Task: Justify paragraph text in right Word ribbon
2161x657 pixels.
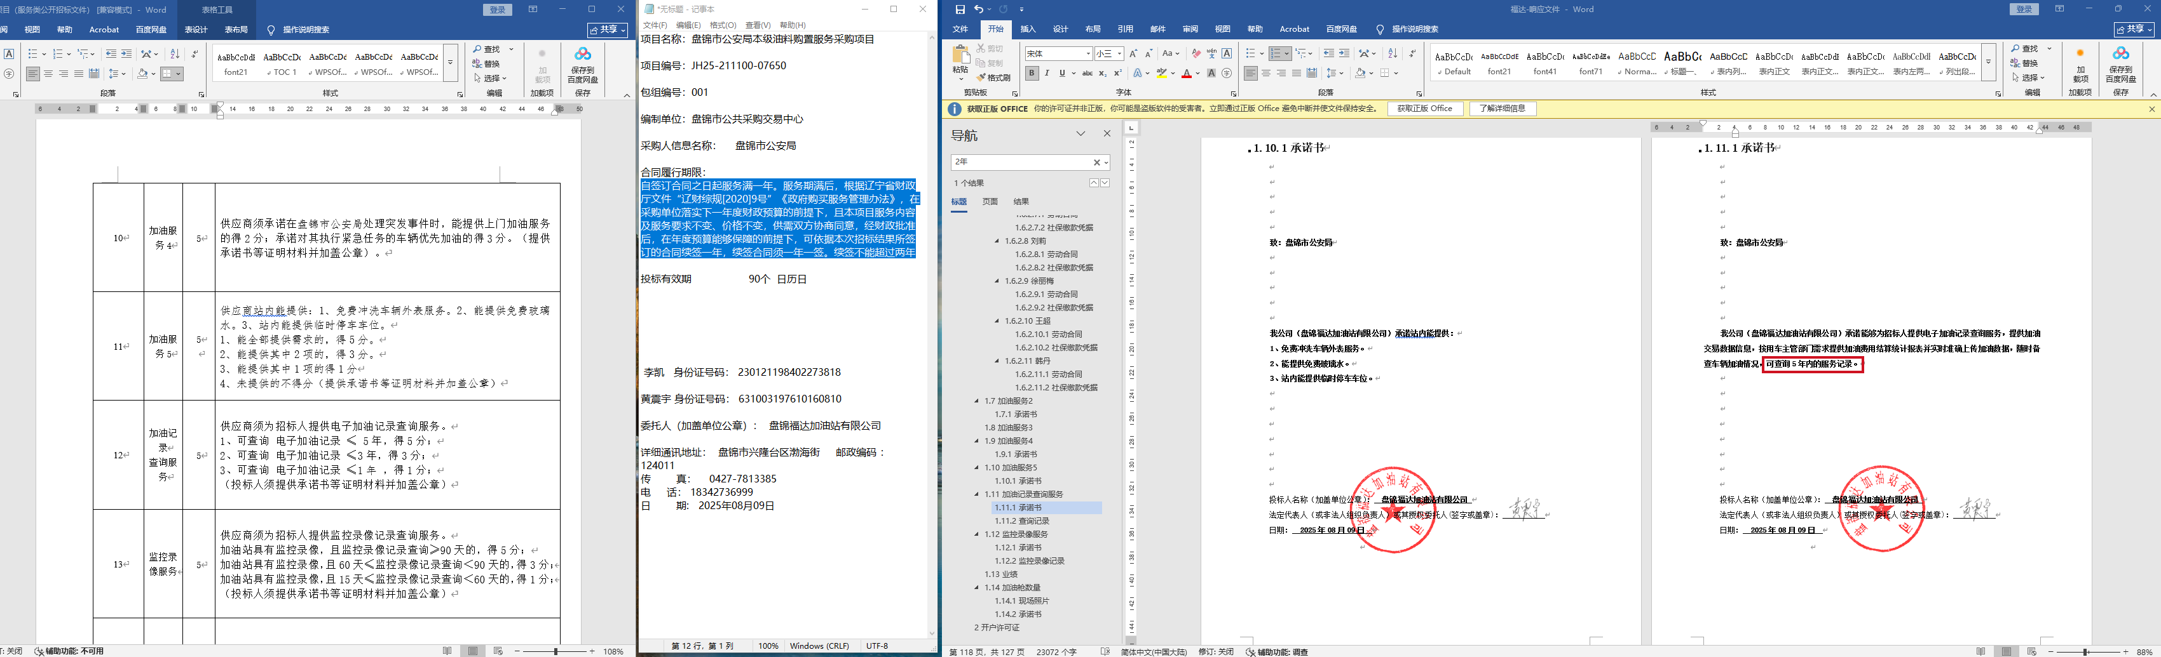Action: (x=1296, y=74)
